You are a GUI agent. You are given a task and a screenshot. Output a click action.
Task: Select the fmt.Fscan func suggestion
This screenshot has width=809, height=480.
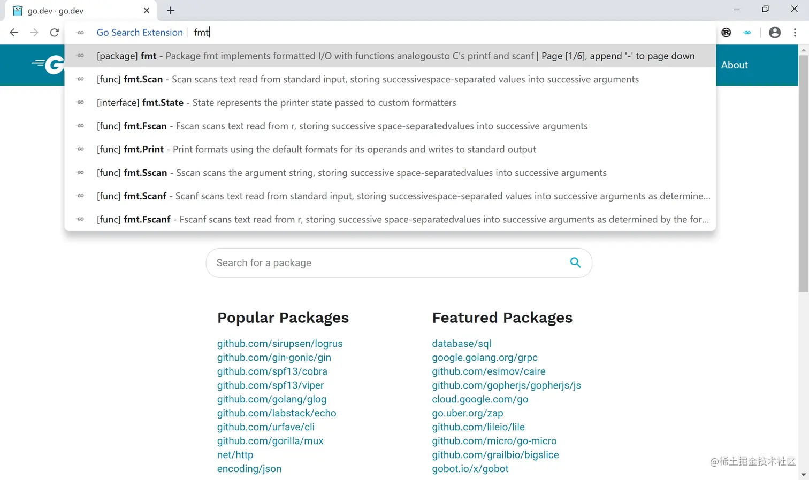[x=390, y=126]
